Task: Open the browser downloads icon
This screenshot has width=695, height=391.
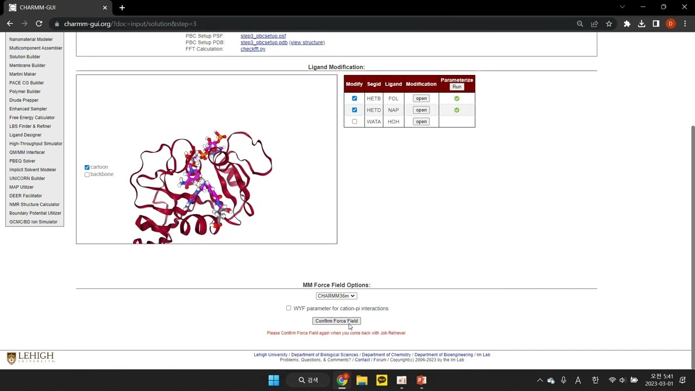Action: point(642,24)
